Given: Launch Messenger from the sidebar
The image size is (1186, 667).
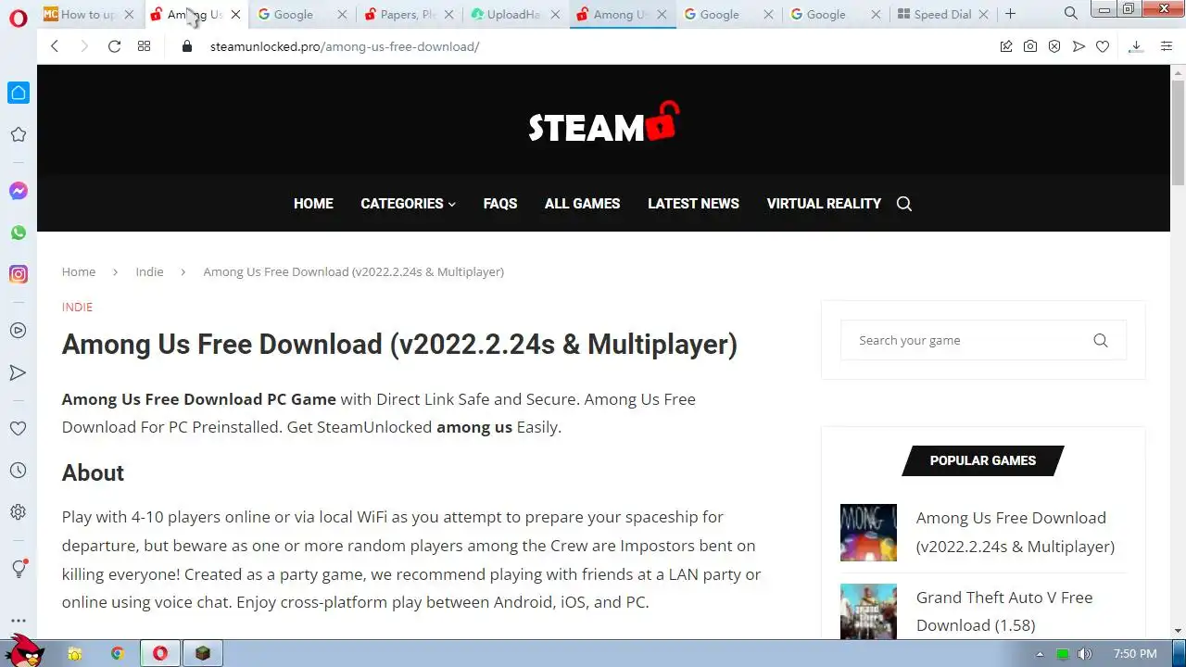Looking at the screenshot, I should (x=19, y=191).
